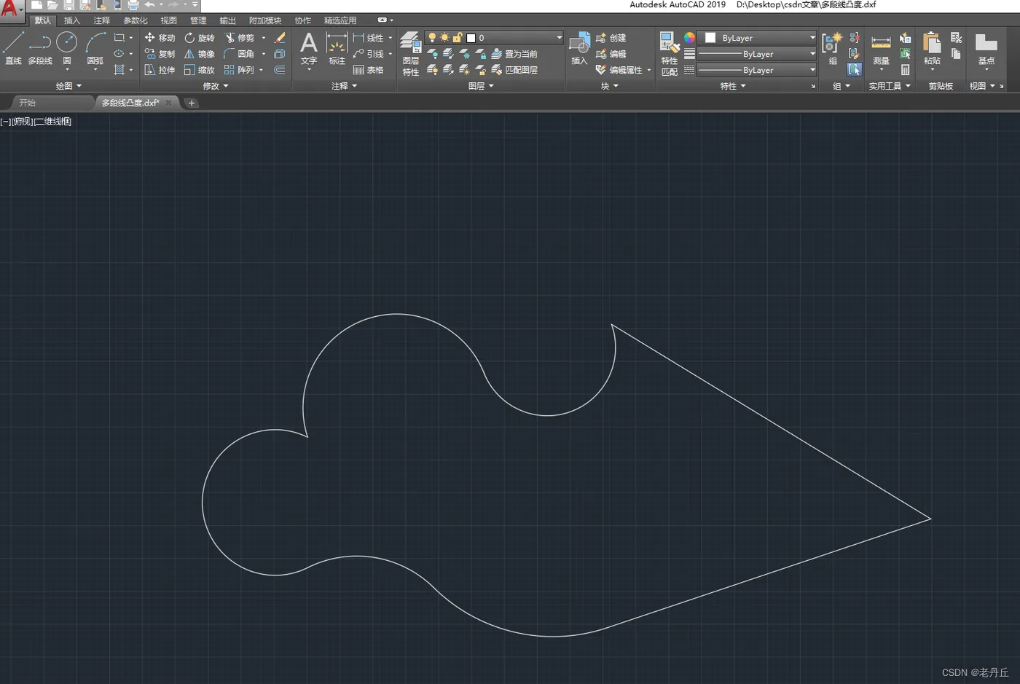
Task: Open the 附加模块 ribbon tab
Action: click(265, 20)
